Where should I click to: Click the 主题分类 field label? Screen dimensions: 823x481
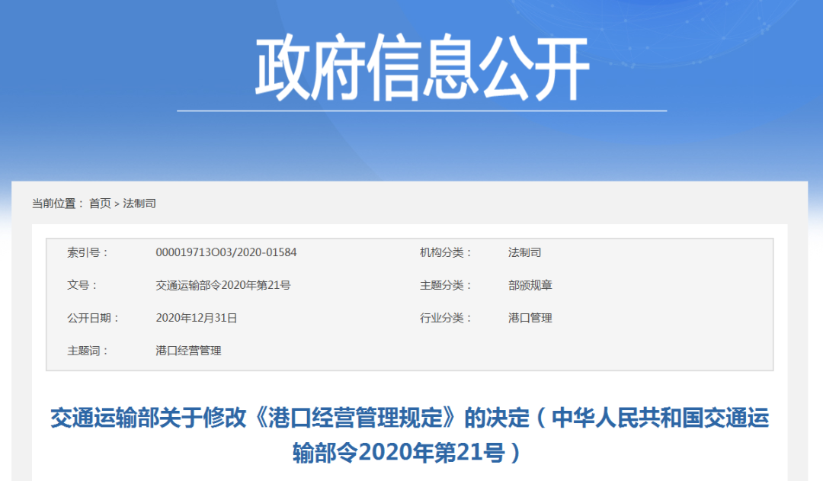pyautogui.click(x=446, y=285)
